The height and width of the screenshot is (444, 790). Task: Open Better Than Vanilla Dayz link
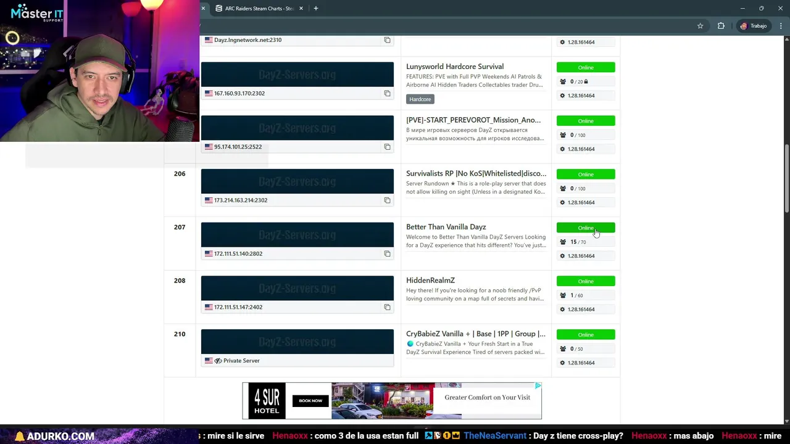446,227
